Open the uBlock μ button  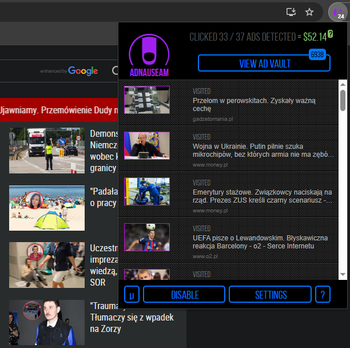click(x=132, y=295)
